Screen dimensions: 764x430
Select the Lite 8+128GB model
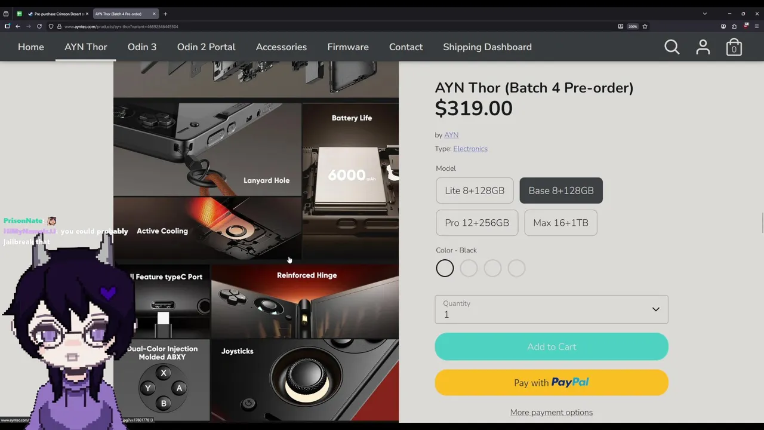(x=475, y=191)
